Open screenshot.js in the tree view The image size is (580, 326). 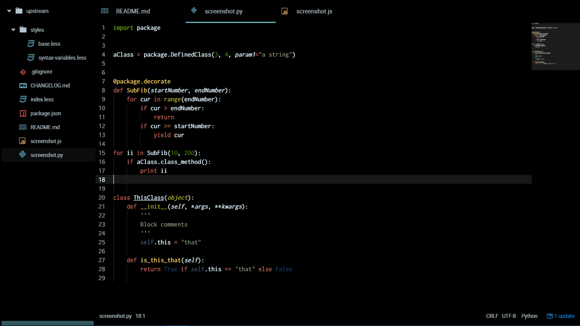(46, 141)
